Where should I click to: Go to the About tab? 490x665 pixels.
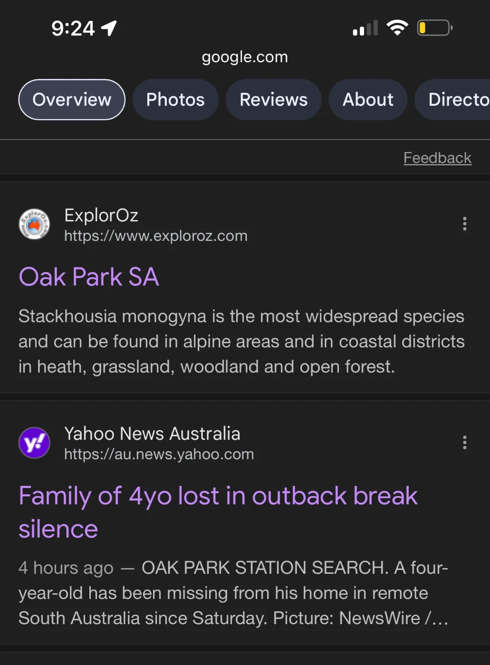pyautogui.click(x=368, y=100)
